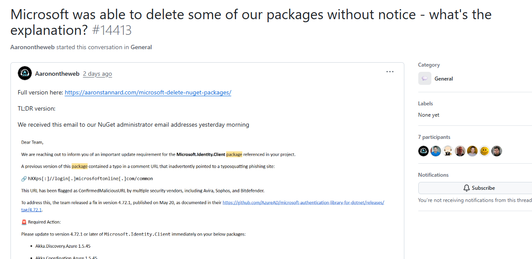Open the yellow smiley face participant avatar
This screenshot has width=532, height=259.
click(x=485, y=151)
